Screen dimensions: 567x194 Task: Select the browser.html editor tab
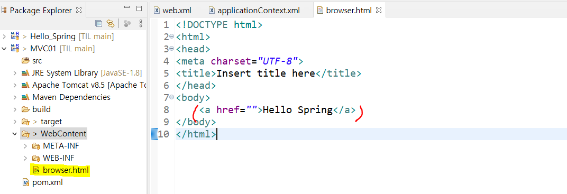coord(349,11)
